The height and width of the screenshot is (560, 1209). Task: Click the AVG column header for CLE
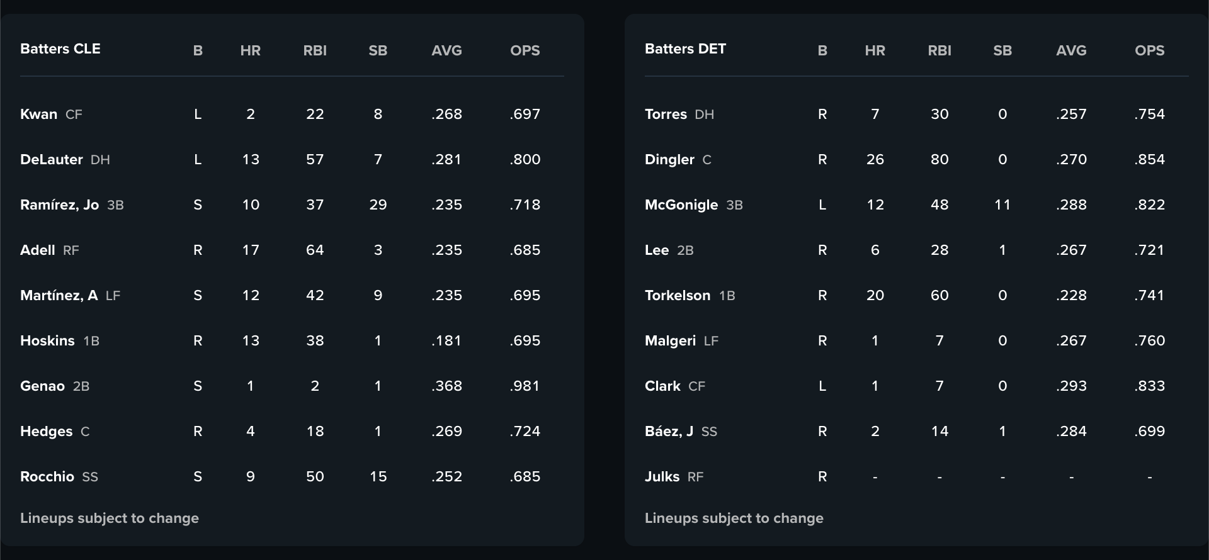point(447,50)
